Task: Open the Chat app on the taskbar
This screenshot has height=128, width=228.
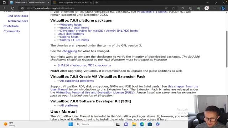Action: point(126,124)
